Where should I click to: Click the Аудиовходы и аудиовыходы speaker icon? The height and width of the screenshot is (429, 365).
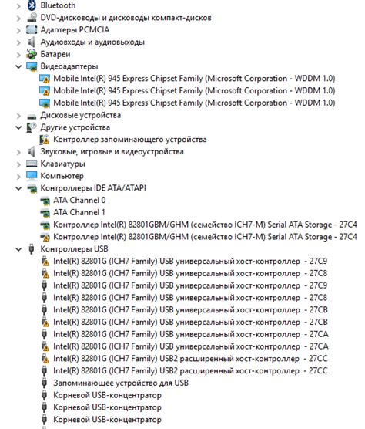32,42
